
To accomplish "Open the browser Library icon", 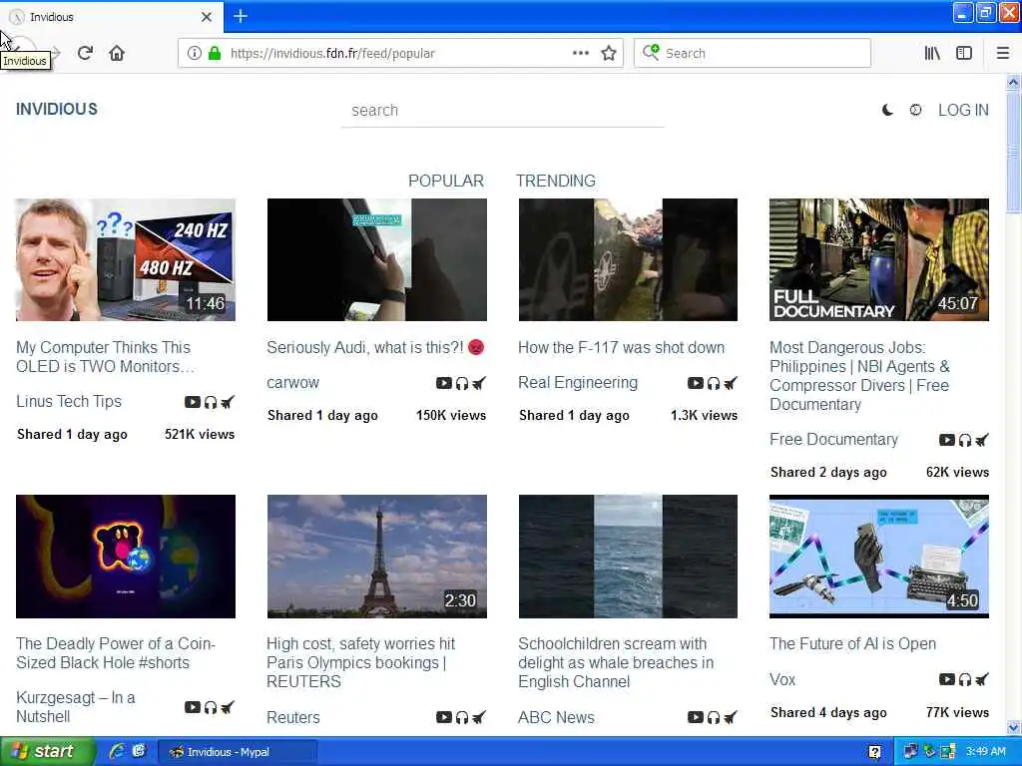I will (x=932, y=53).
